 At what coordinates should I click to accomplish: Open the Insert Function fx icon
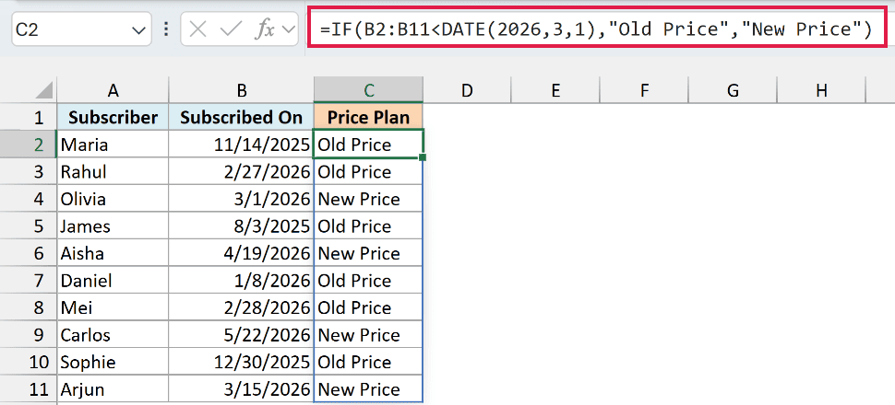click(264, 29)
